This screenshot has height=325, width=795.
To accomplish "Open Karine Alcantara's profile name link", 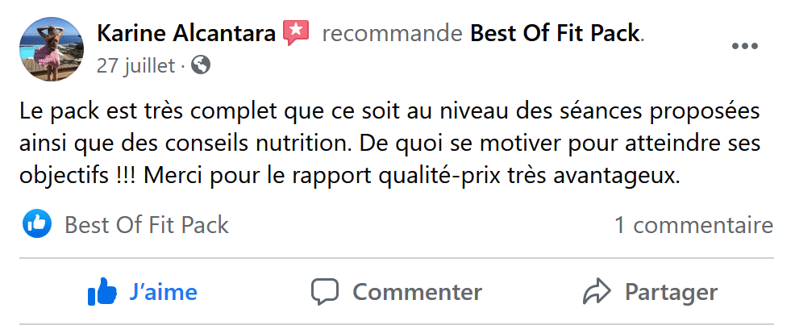I will tap(187, 33).
